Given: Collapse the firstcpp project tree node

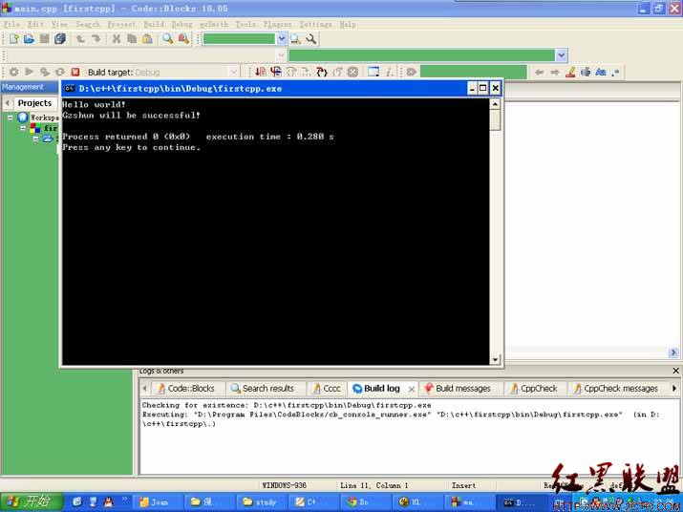Looking at the screenshot, I should [23, 128].
